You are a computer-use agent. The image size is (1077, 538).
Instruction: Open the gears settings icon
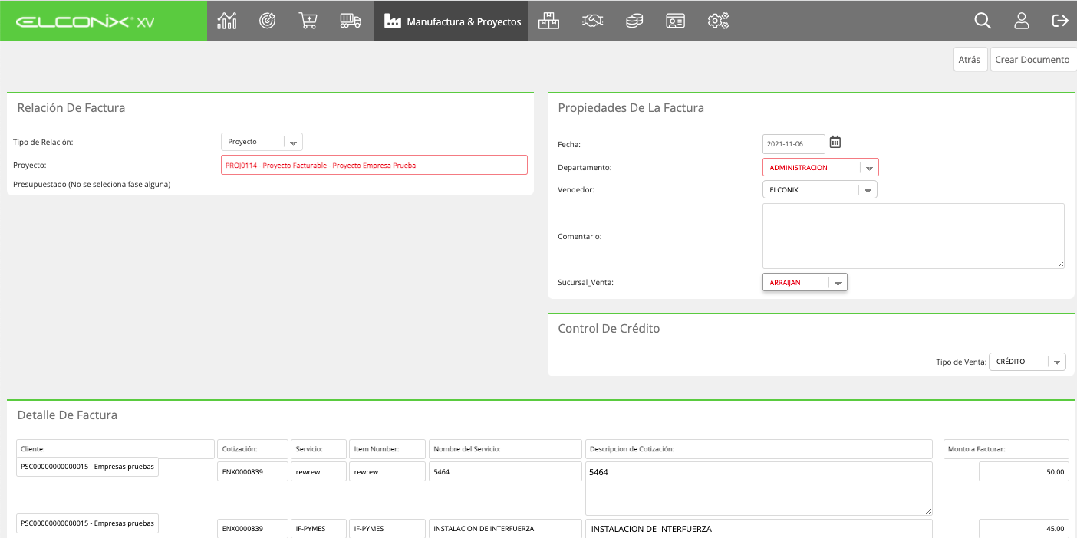718,21
